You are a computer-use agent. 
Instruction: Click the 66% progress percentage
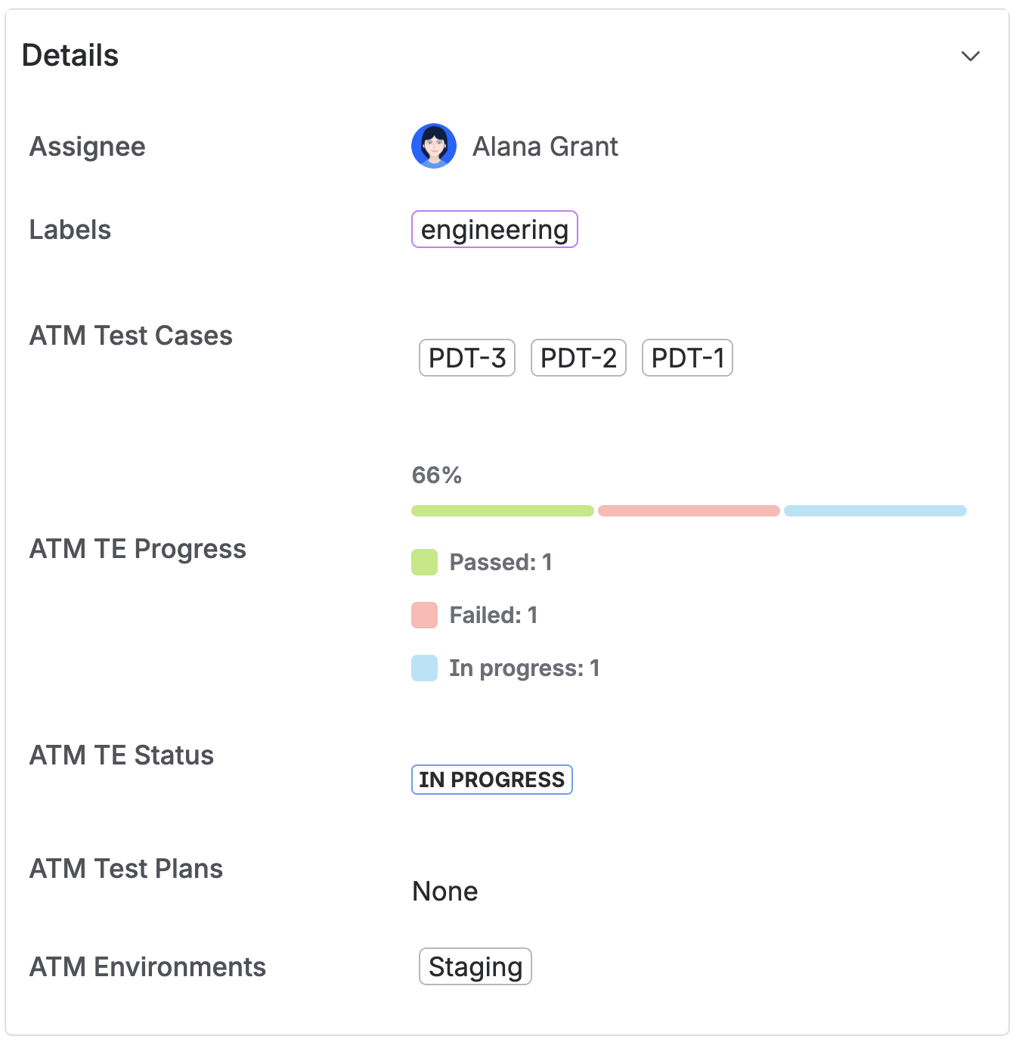(x=436, y=475)
